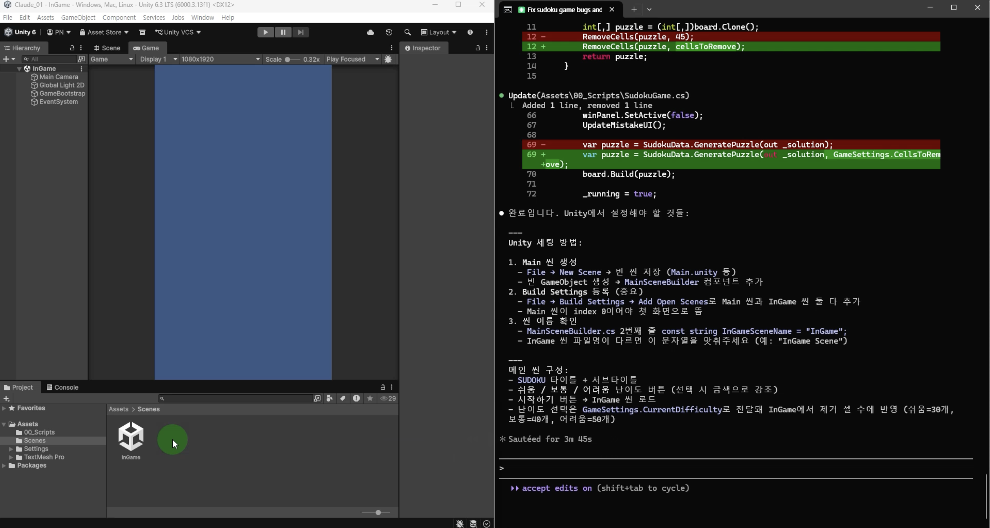The height and width of the screenshot is (528, 990).
Task: Select Global Light 2D object
Action: click(61, 85)
